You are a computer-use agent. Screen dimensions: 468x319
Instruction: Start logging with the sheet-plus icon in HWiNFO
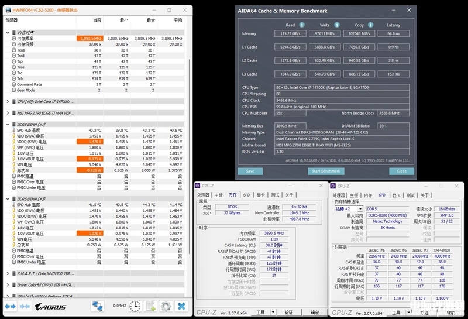coord(150,307)
